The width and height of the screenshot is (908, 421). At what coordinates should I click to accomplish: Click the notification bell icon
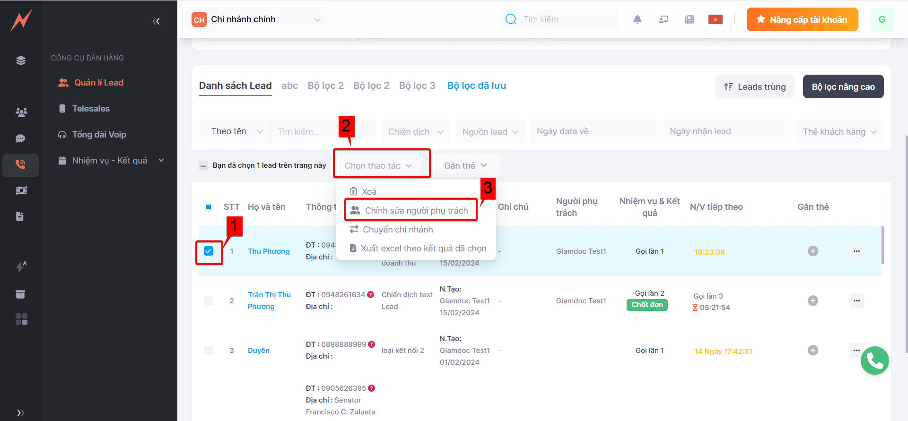[637, 19]
